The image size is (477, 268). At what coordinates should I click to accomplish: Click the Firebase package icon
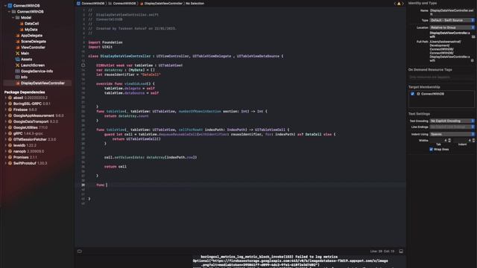click(10, 109)
